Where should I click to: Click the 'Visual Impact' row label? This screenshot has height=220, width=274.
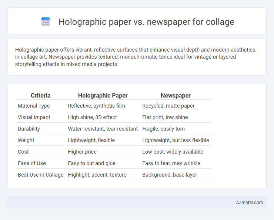point(34,117)
